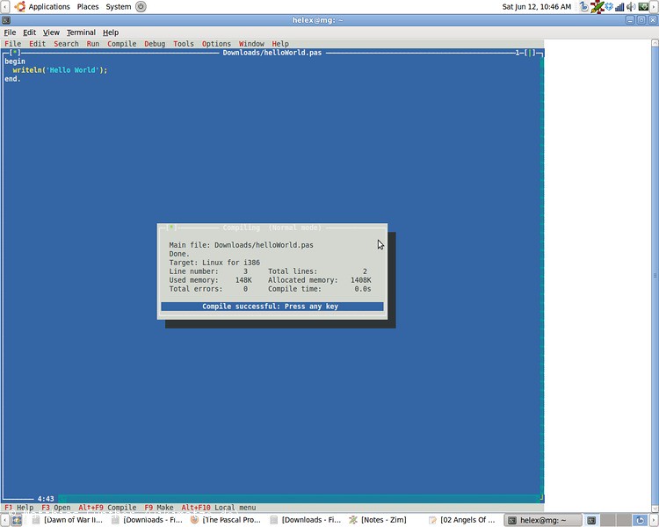The width and height of the screenshot is (659, 527).
Task: Click the 4:43 cursor position indicator
Action: coord(46,499)
